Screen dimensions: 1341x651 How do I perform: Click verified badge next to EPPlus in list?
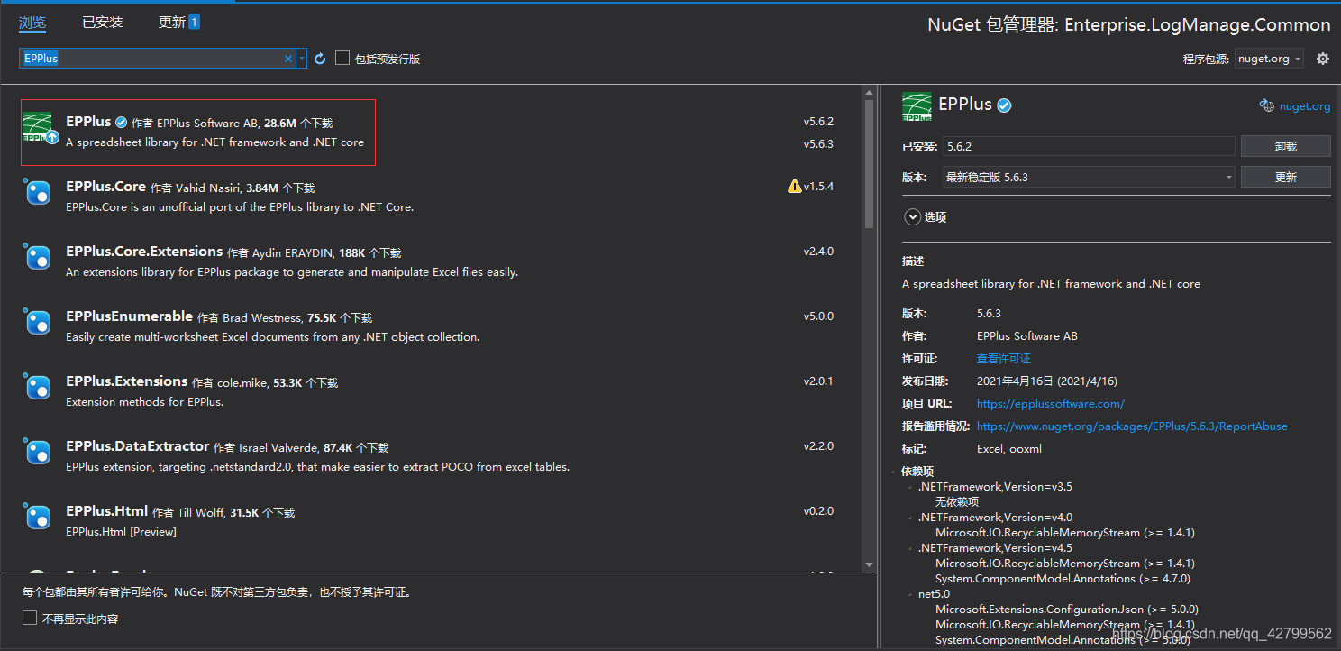tap(121, 123)
